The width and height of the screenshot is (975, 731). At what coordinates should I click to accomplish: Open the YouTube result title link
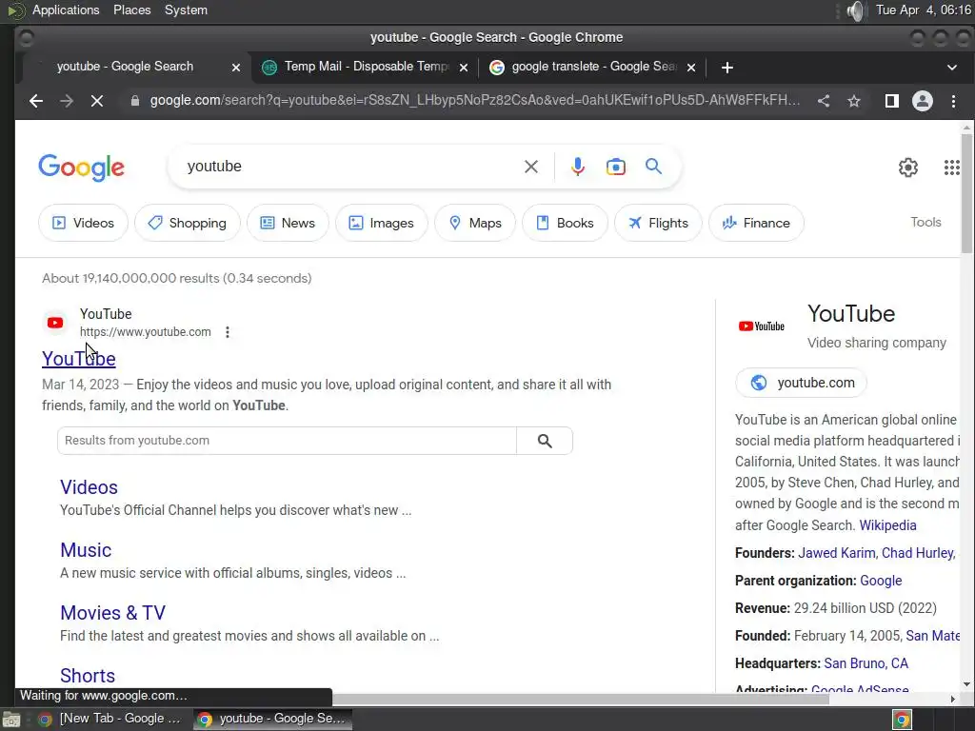click(79, 359)
